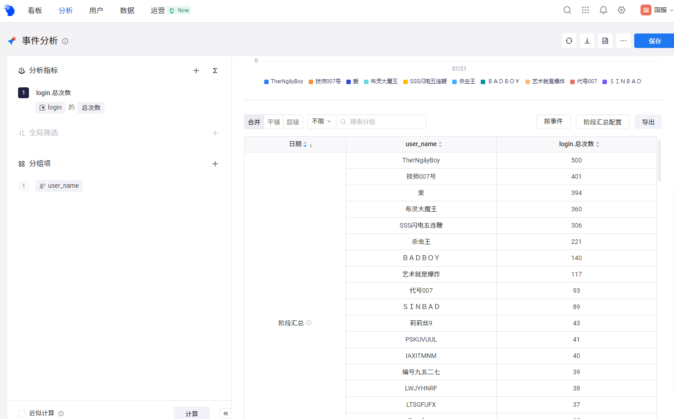Click the 搜索分组 search field
Screen dimensions: 674x419
381,122
